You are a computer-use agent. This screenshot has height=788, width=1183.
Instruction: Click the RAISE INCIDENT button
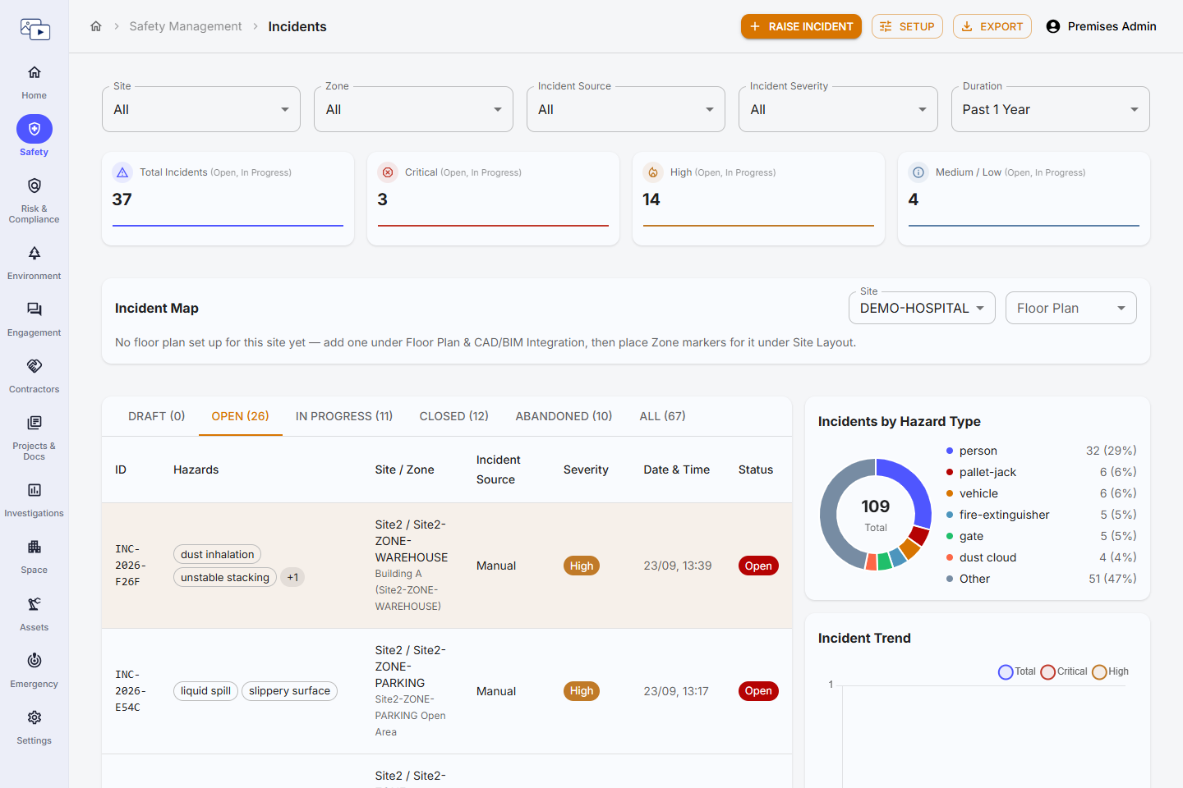[x=801, y=26]
